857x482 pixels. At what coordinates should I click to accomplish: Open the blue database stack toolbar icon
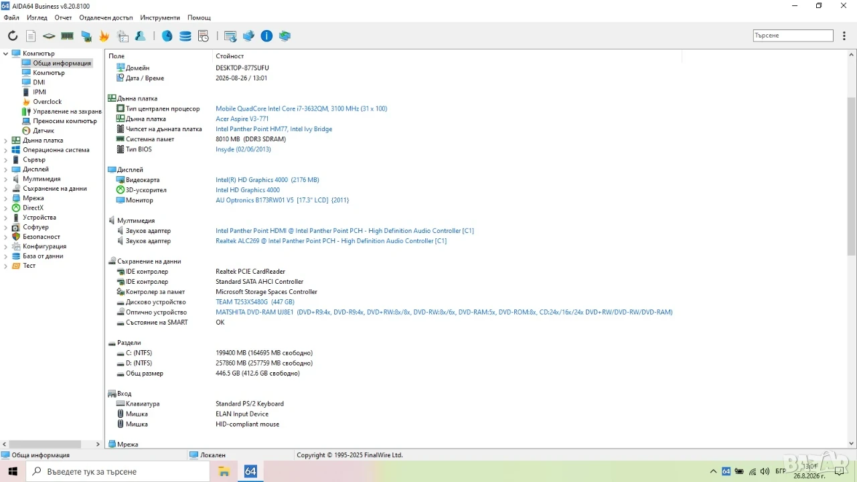click(x=185, y=36)
